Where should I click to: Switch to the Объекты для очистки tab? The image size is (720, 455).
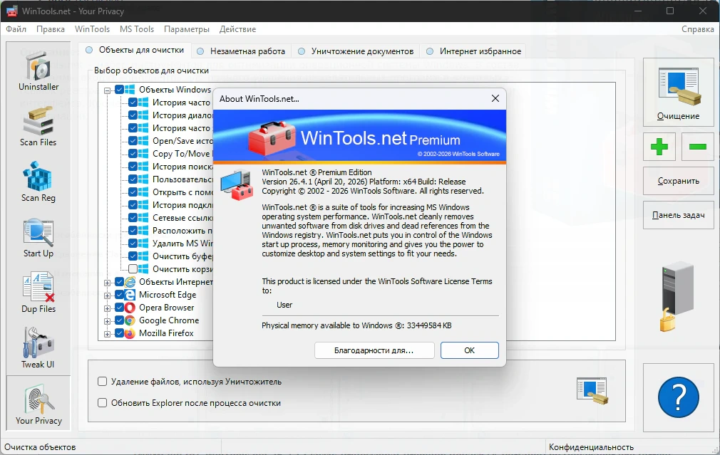135,50
